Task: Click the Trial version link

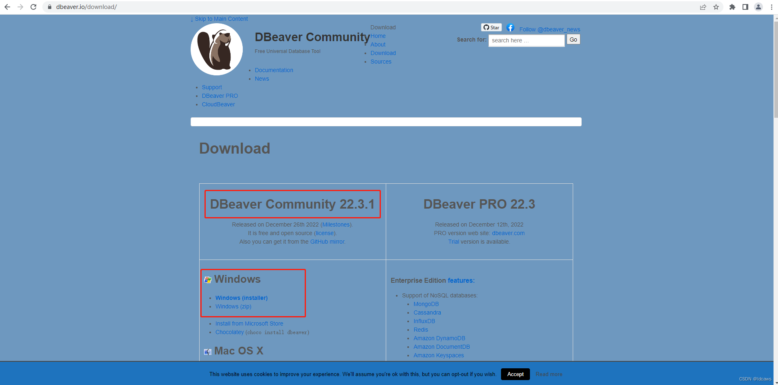Action: click(x=454, y=242)
